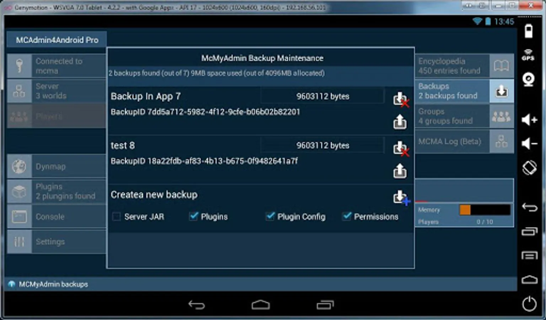Click Genymotion sidebar home button
The height and width of the screenshot is (320, 546).
point(529,280)
